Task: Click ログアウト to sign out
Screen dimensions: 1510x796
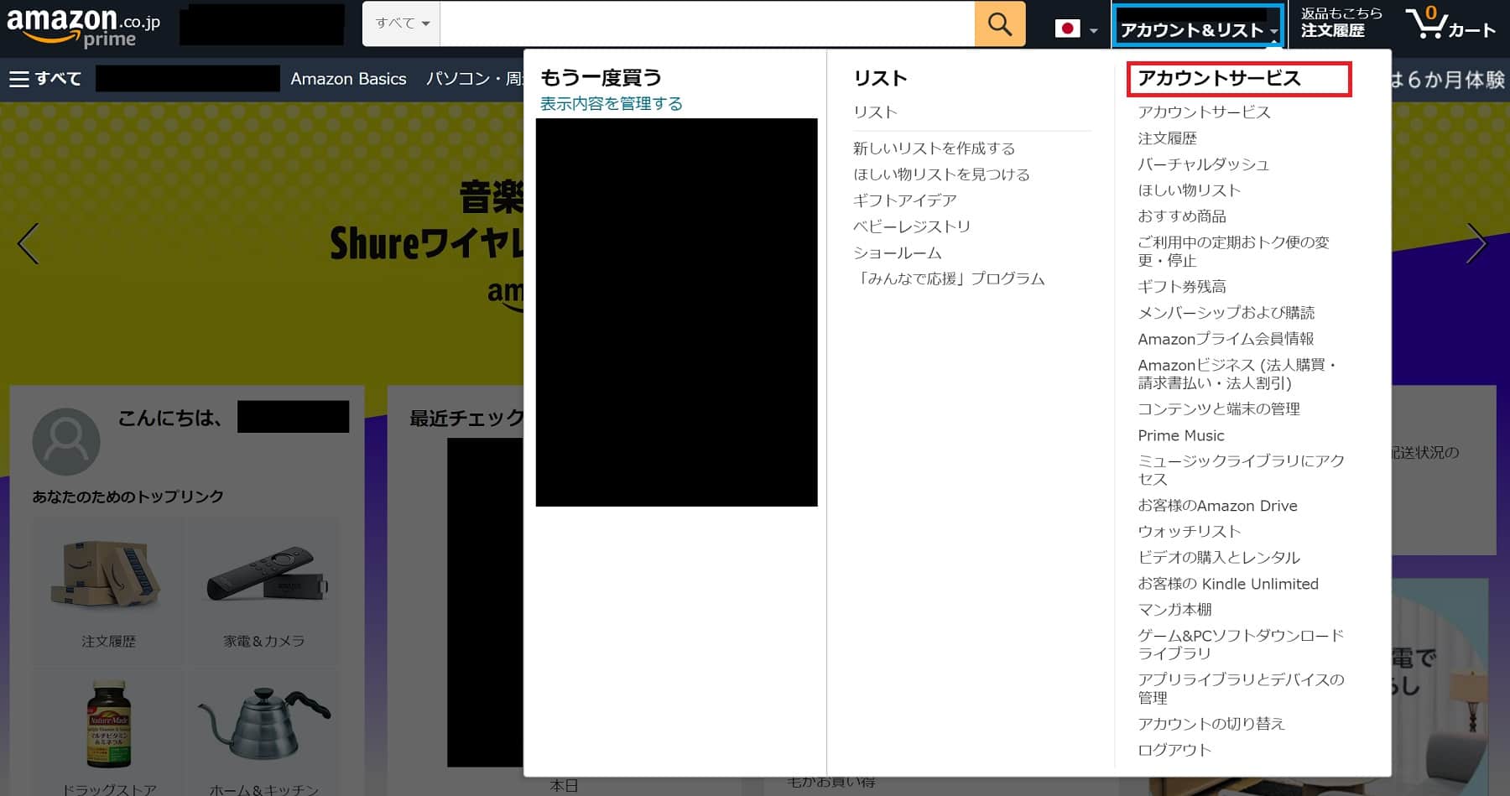Action: pyautogui.click(x=1174, y=750)
